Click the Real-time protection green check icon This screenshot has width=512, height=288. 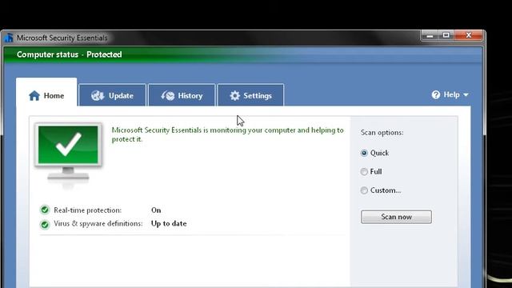(45, 210)
